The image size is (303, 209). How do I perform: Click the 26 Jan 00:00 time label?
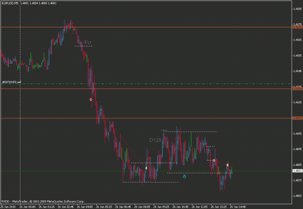(x=28, y=207)
